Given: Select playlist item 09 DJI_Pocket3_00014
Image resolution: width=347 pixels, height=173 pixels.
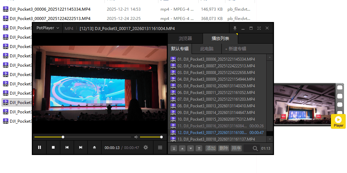Looking at the screenshot, I should tap(218, 113).
